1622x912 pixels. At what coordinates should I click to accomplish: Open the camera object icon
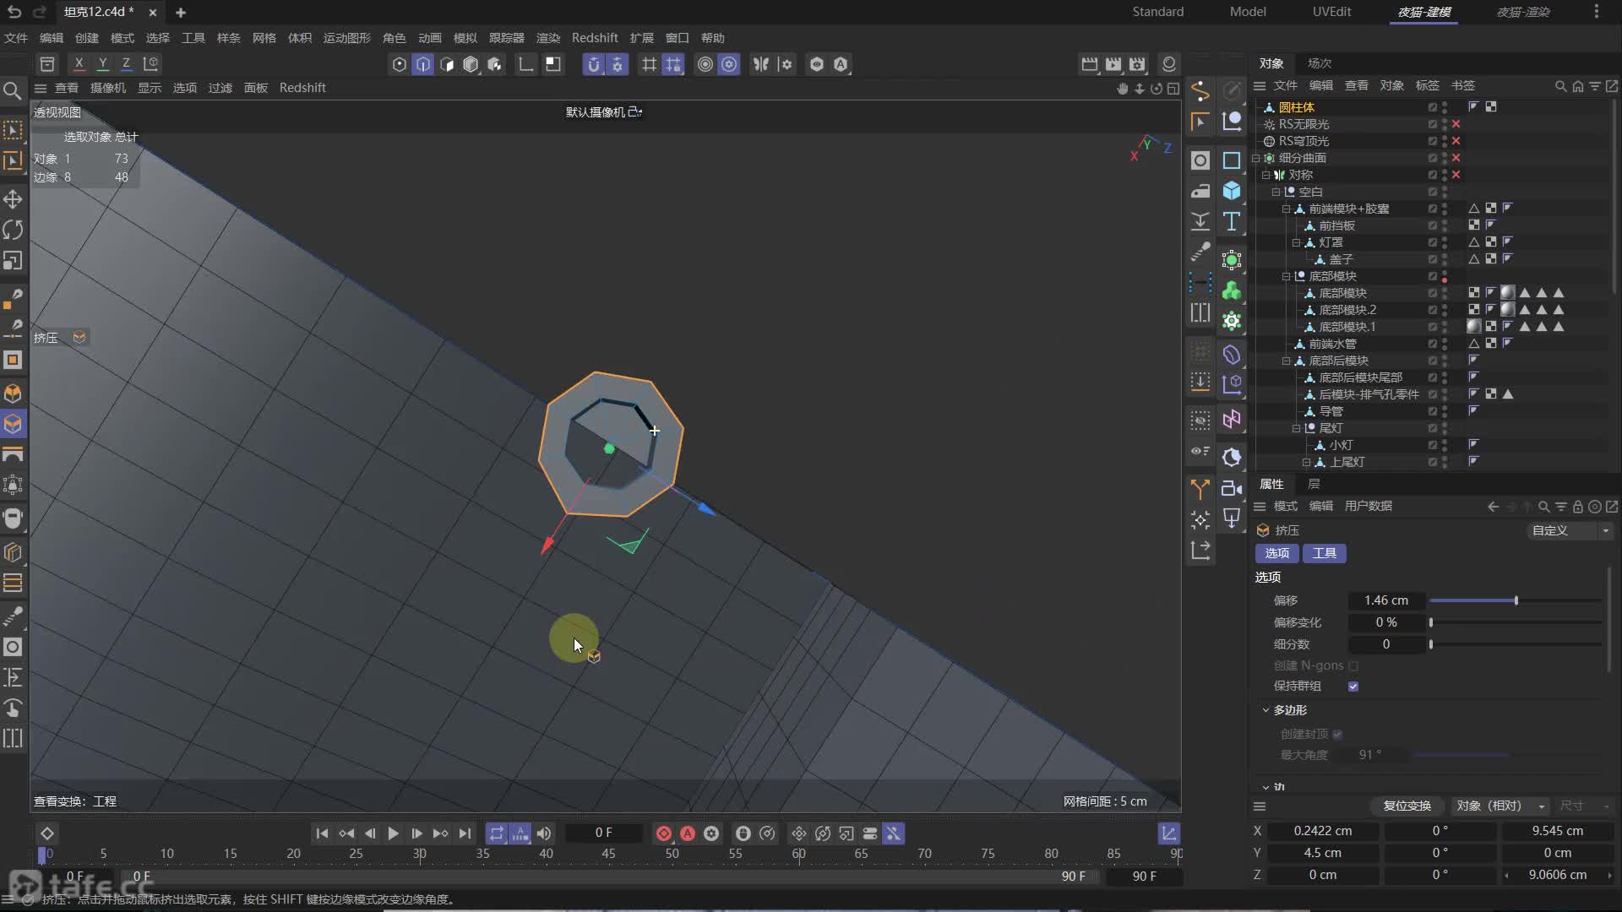click(1232, 488)
